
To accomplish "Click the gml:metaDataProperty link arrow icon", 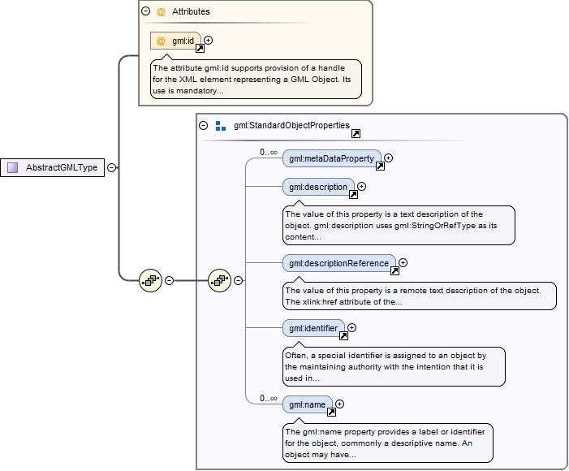I will (380, 166).
